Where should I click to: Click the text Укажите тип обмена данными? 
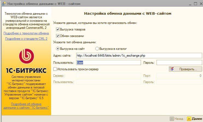pyautogui.click(x=75, y=42)
